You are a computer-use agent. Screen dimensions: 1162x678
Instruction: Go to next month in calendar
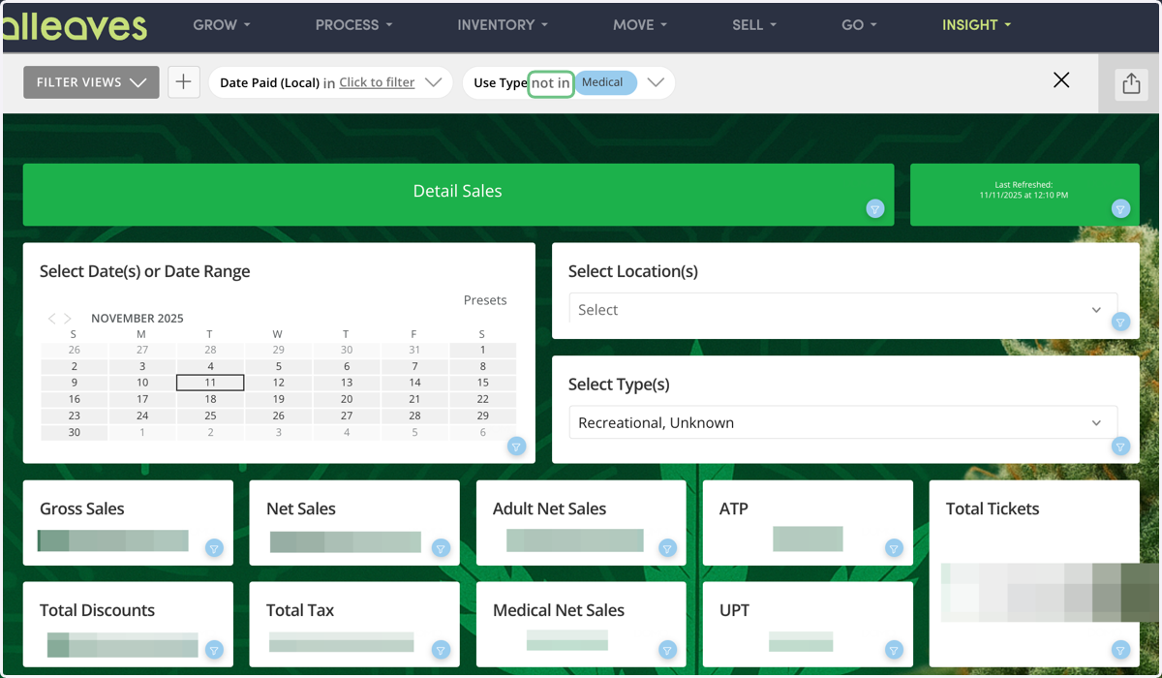click(68, 319)
